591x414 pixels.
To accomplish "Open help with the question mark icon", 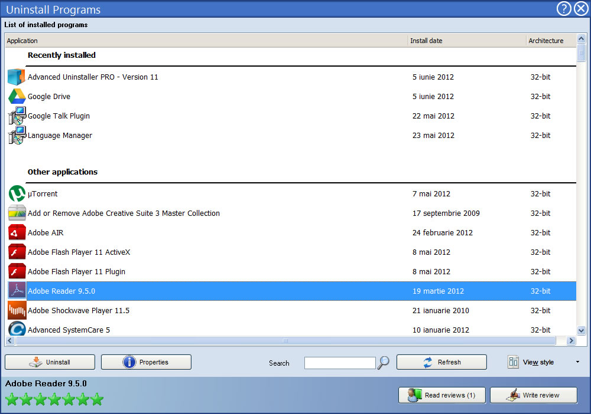I will [563, 8].
